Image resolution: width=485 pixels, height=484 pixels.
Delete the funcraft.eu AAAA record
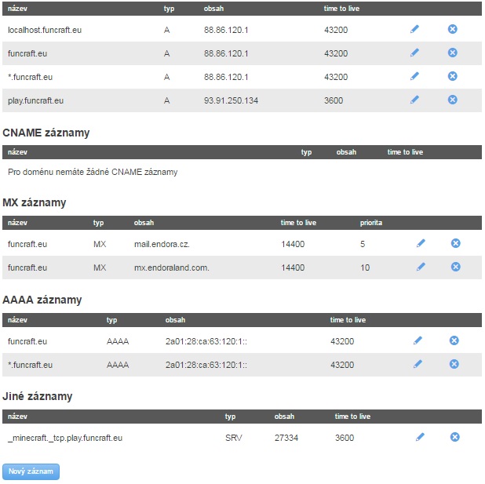(454, 340)
